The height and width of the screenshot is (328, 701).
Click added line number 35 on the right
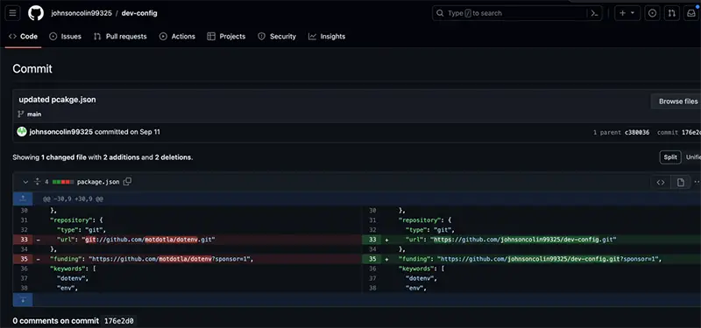[x=372, y=259]
